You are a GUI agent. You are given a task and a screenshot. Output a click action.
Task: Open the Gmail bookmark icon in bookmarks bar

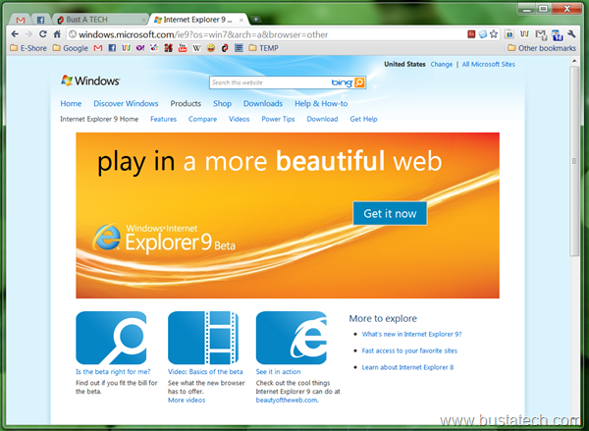(x=98, y=48)
